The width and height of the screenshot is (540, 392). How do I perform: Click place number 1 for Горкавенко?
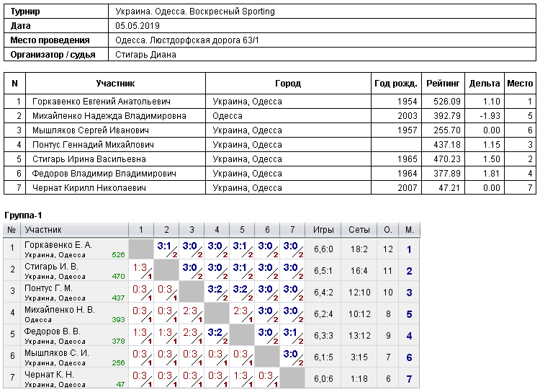(409, 249)
